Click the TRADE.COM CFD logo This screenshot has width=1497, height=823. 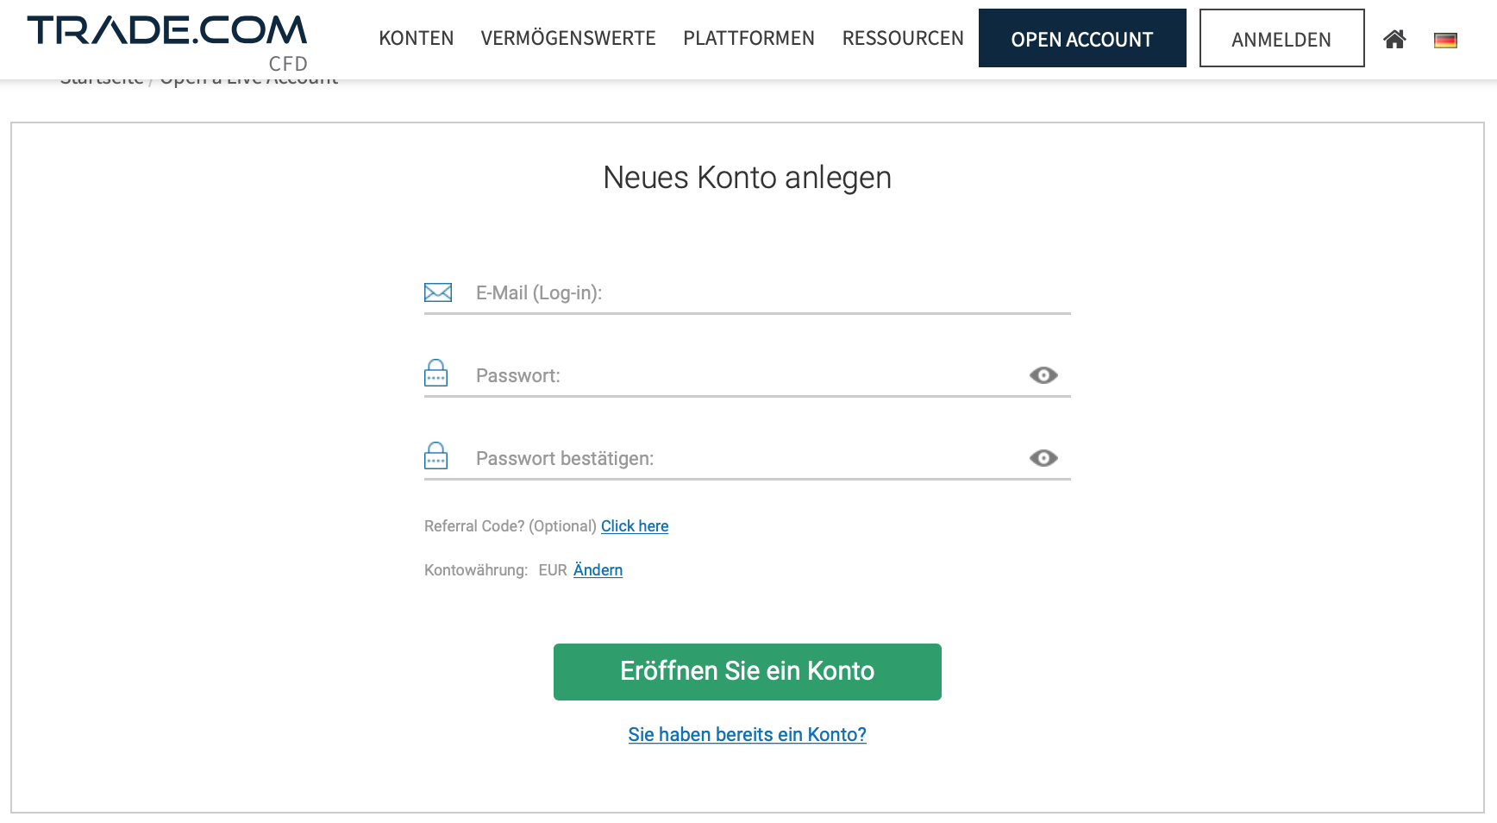pos(167,42)
